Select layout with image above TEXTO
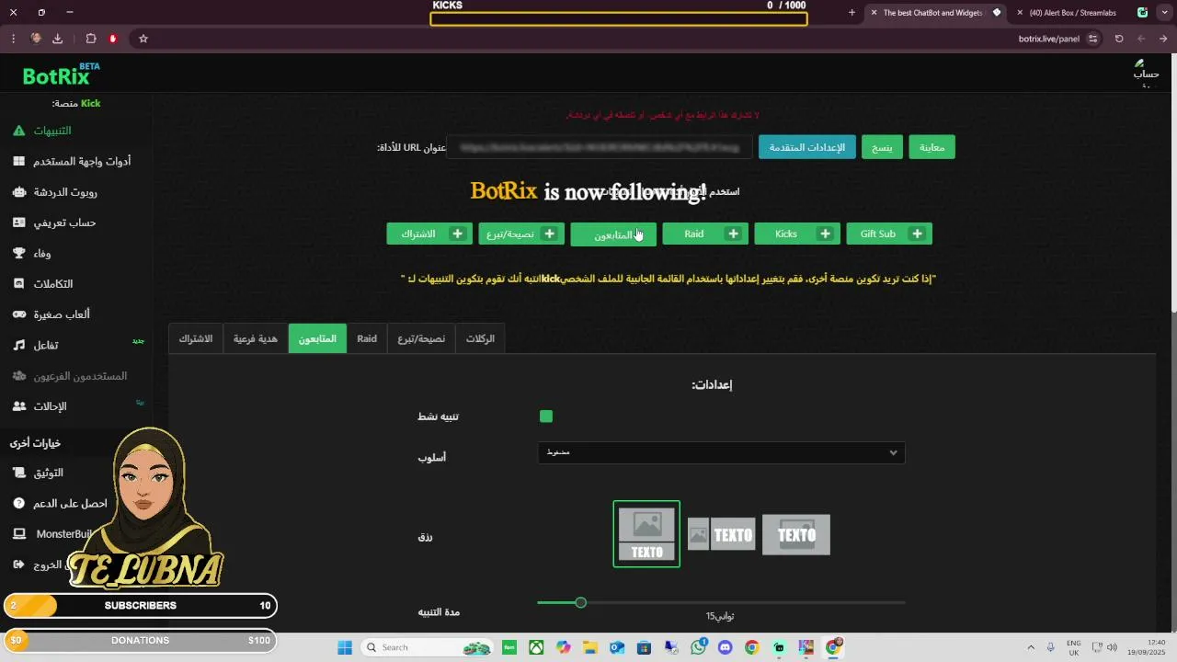1177x662 pixels. (646, 534)
